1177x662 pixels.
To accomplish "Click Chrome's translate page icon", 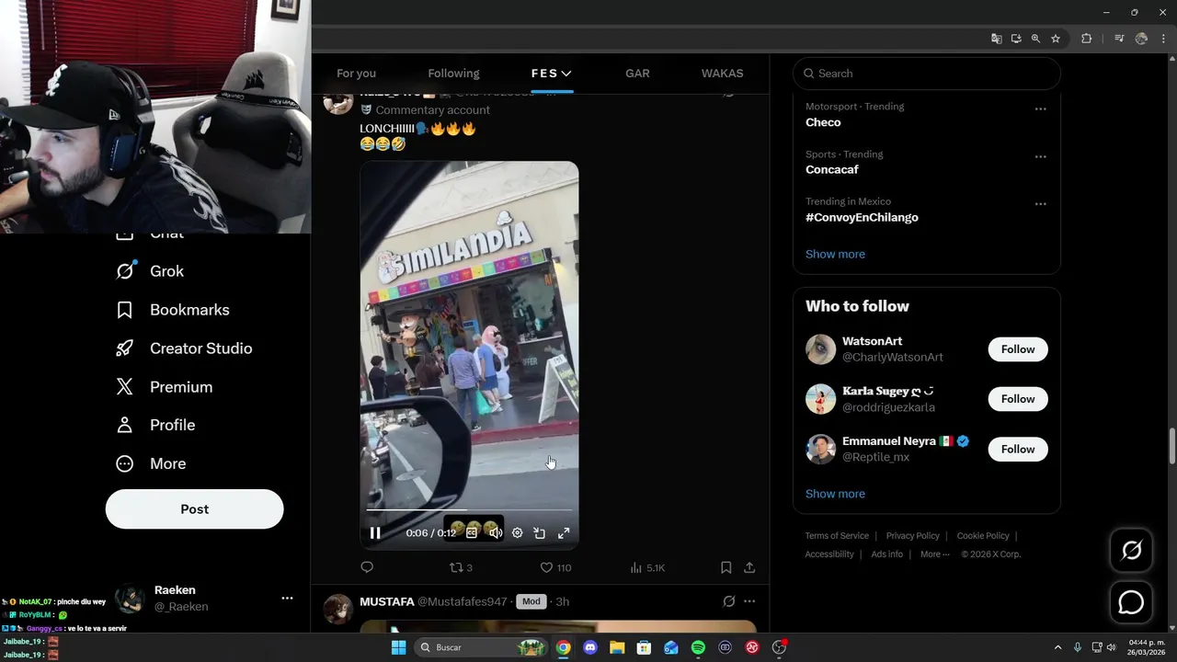I will coord(996,39).
